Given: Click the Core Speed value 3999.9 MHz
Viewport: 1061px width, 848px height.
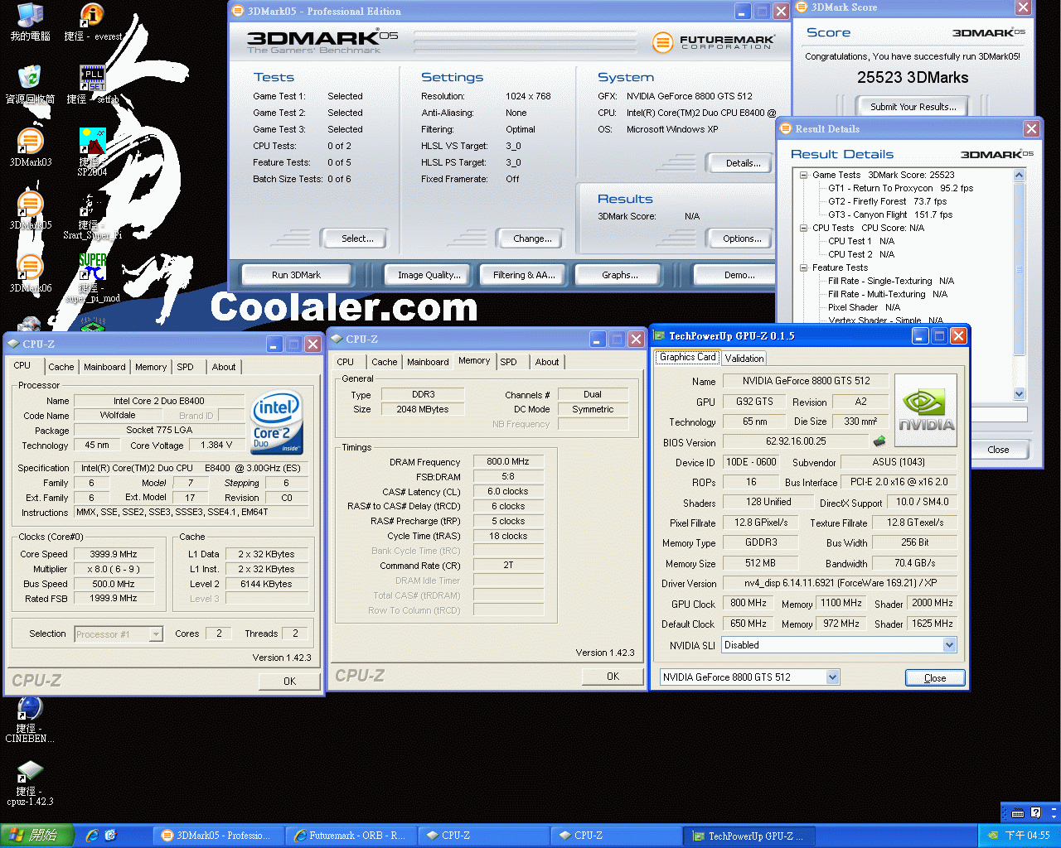Looking at the screenshot, I should point(114,554).
